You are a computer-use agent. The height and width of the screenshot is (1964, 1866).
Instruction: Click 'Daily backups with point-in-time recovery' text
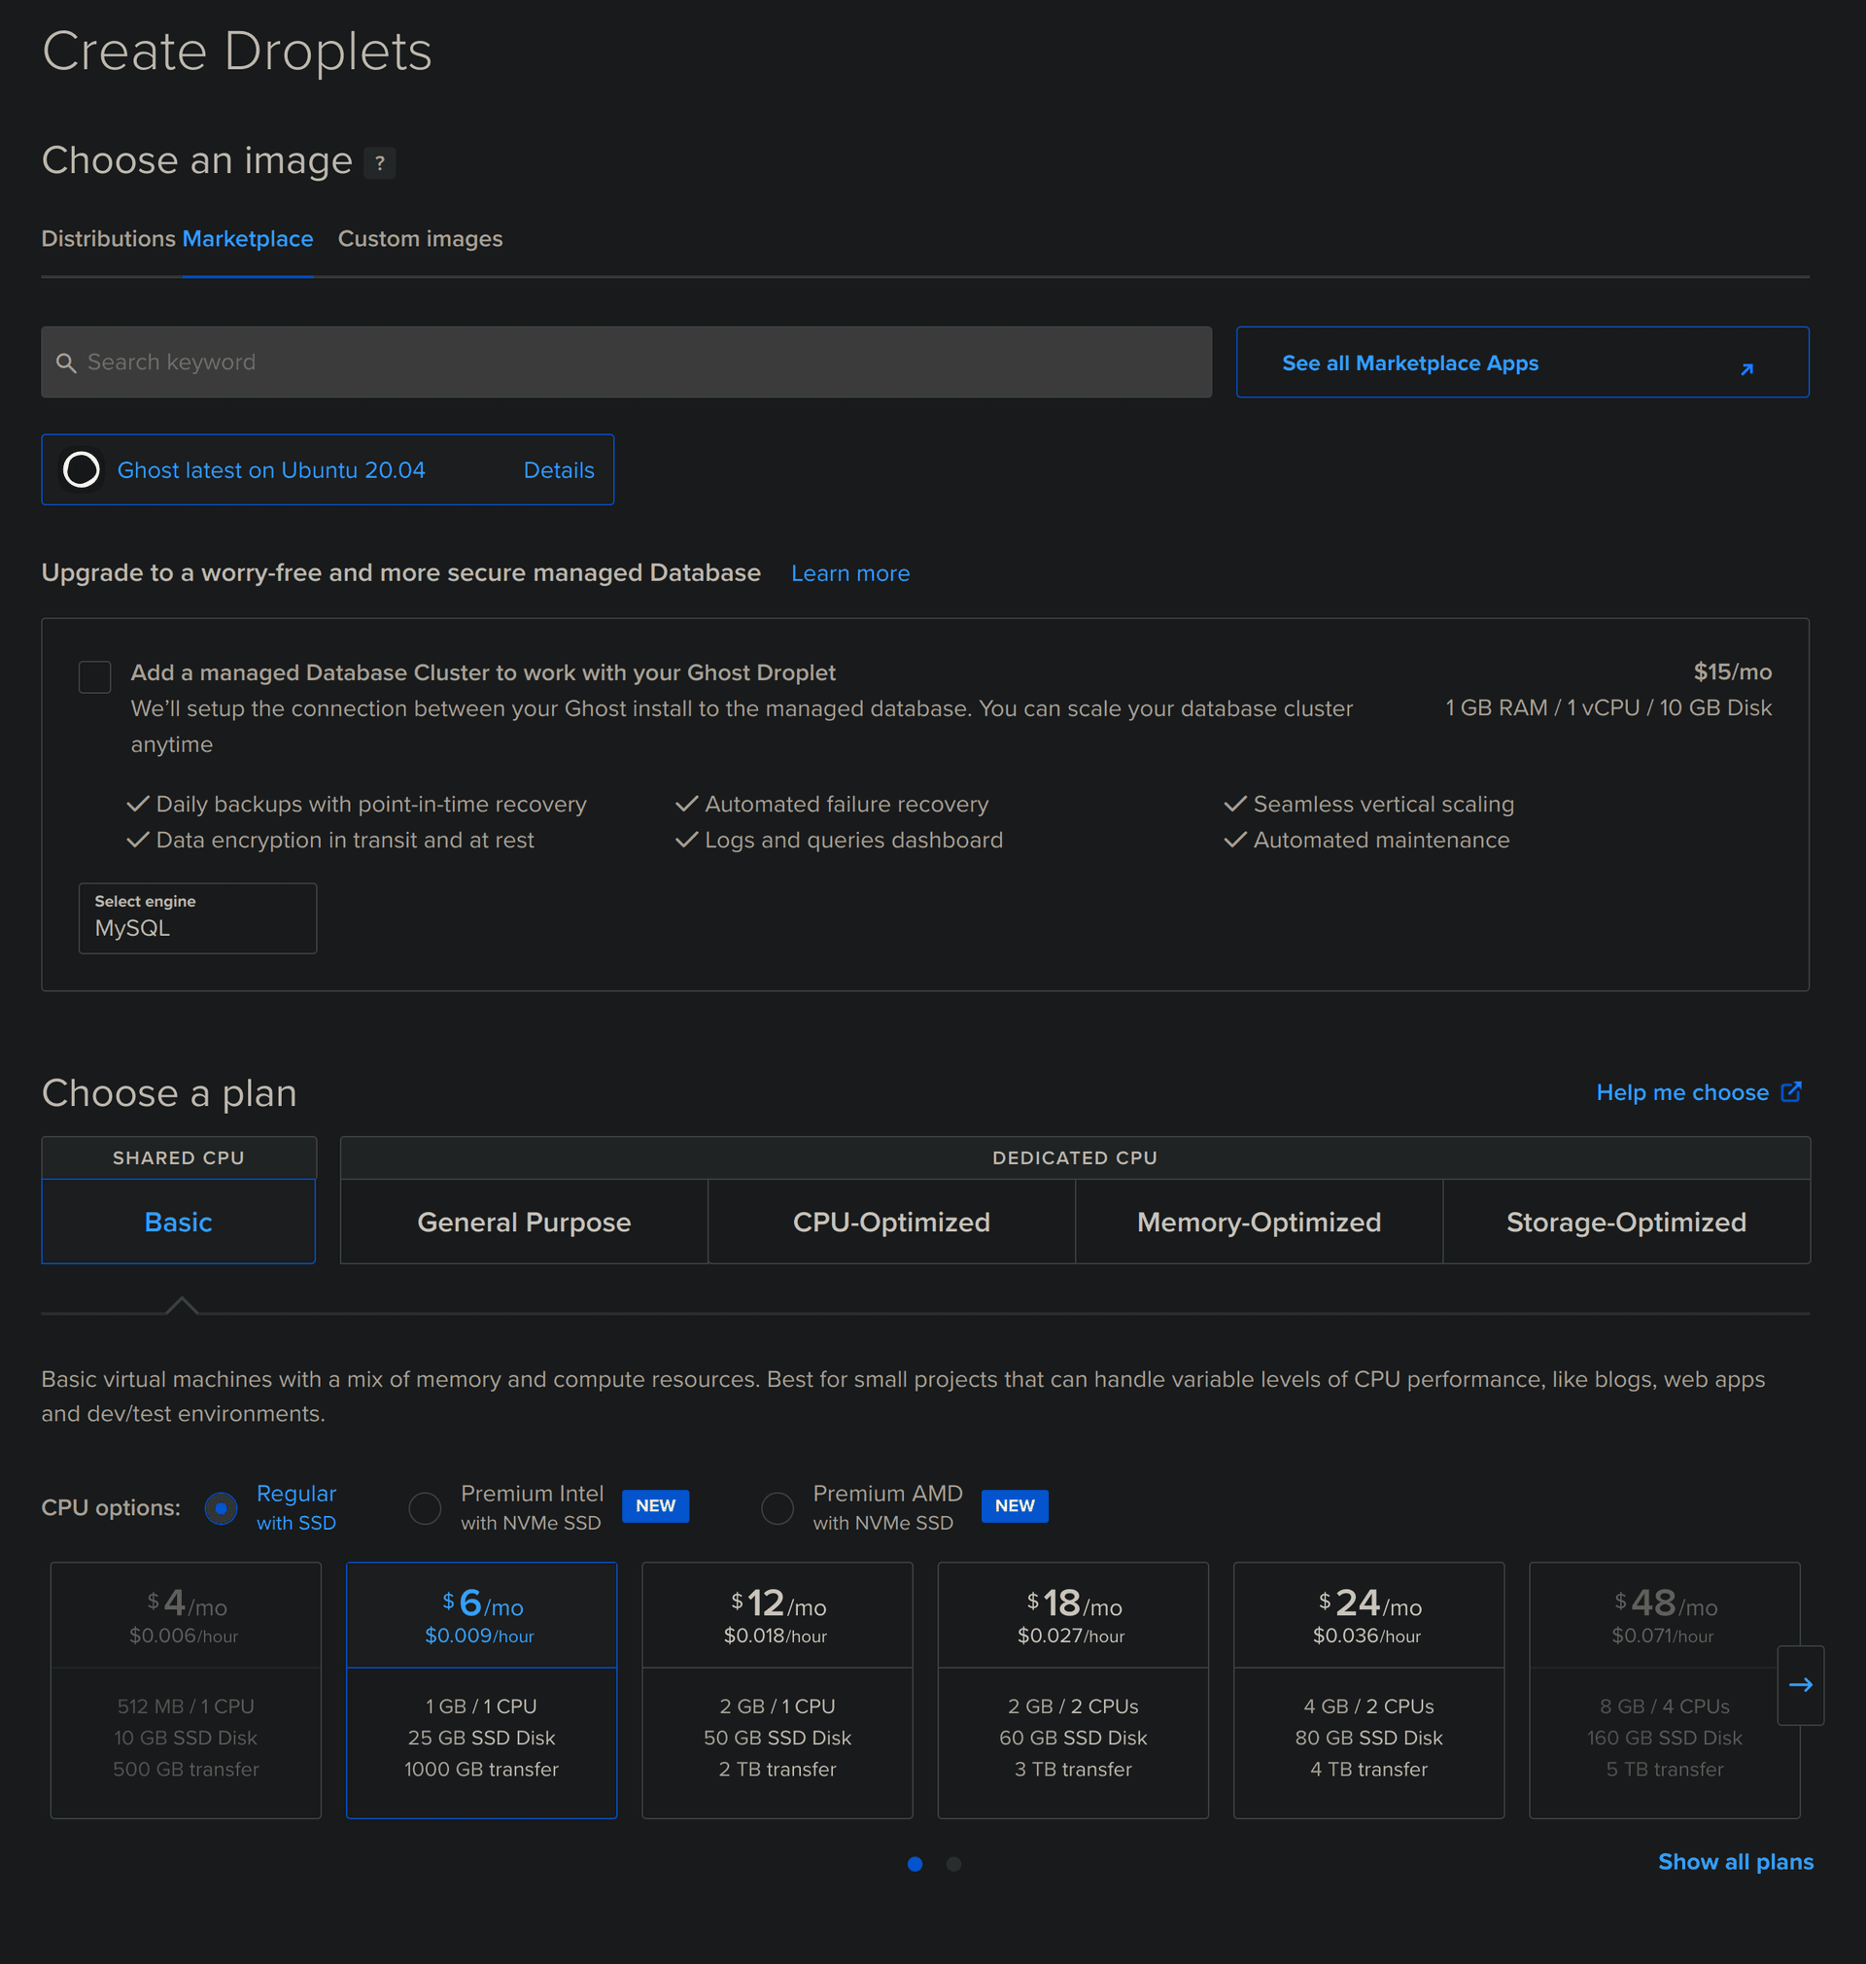371,804
